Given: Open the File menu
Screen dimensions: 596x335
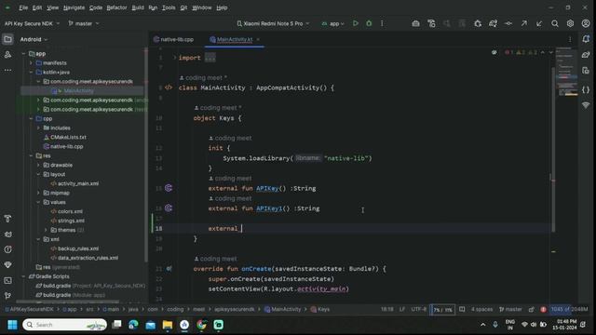Looking at the screenshot, I should point(23,7).
